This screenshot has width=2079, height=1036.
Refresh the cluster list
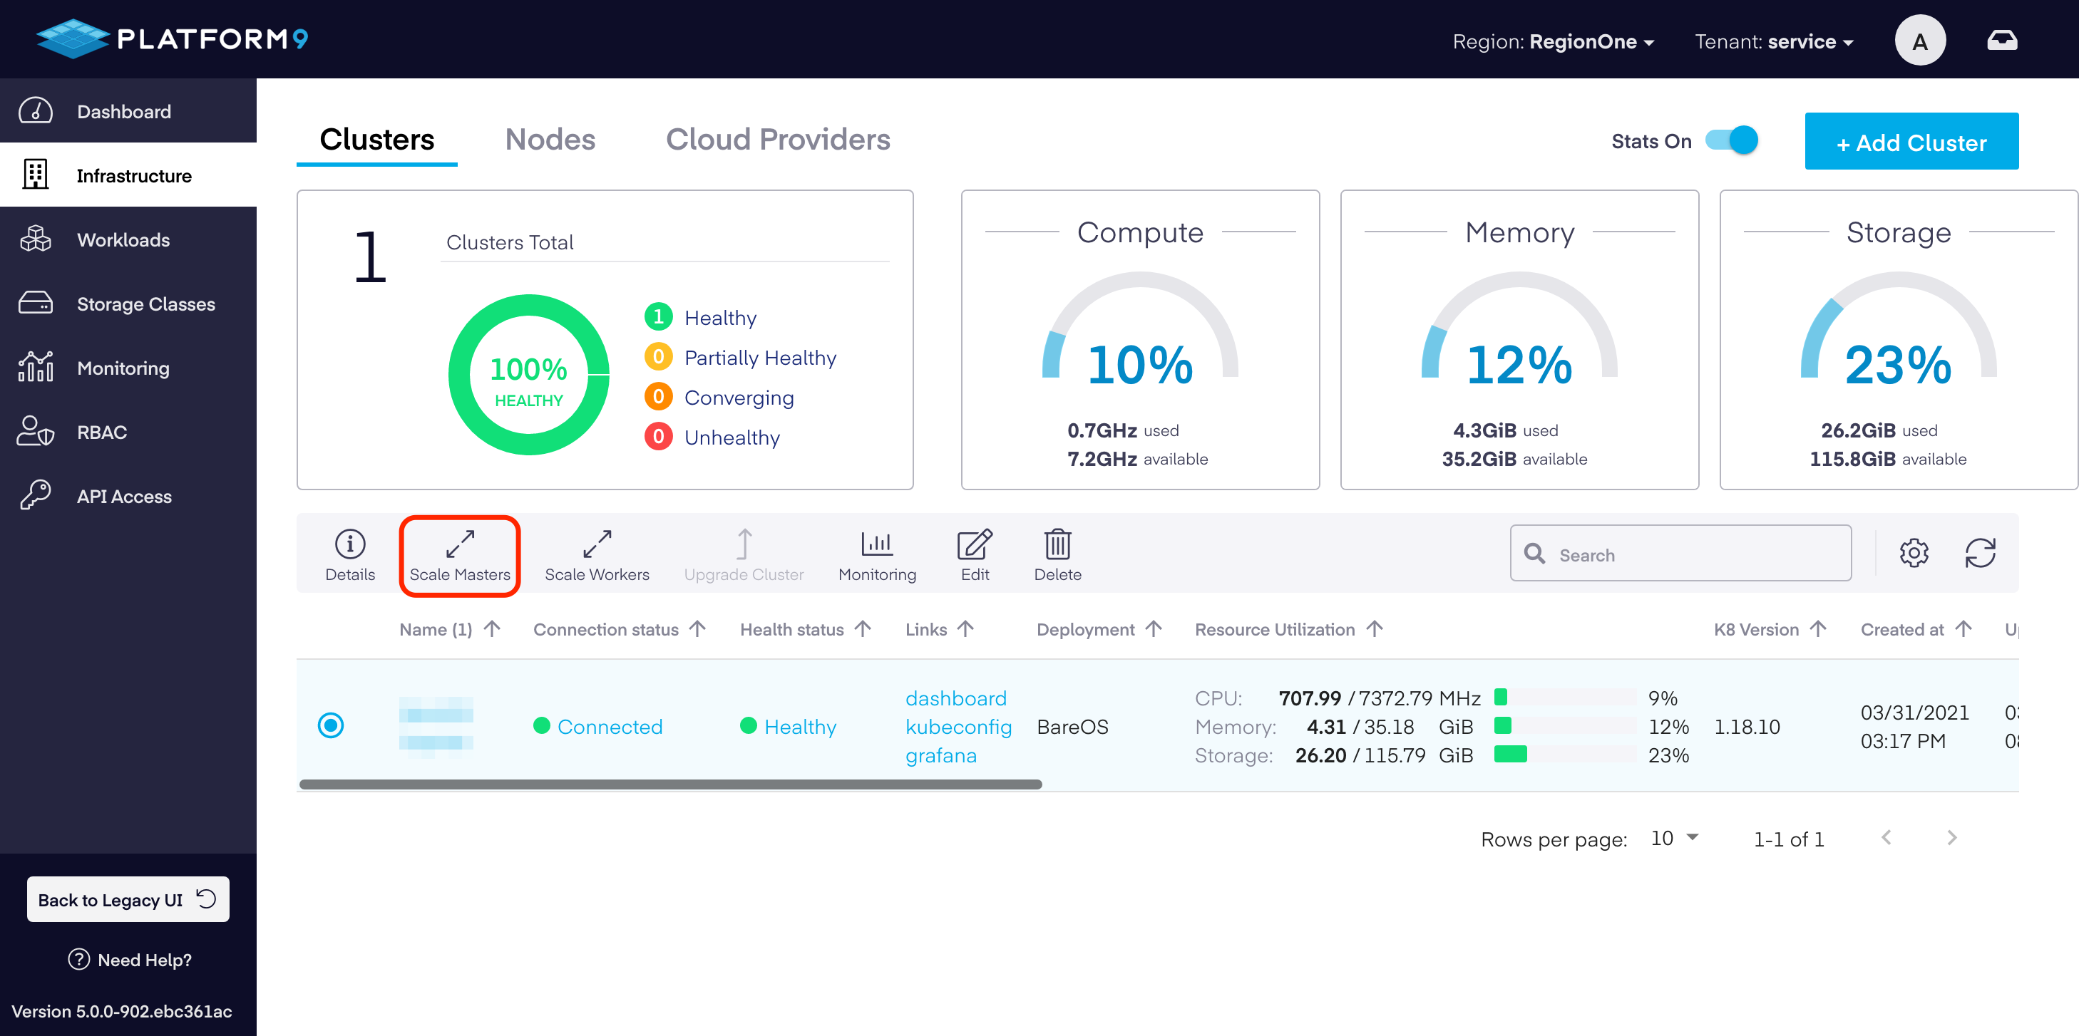click(1980, 554)
